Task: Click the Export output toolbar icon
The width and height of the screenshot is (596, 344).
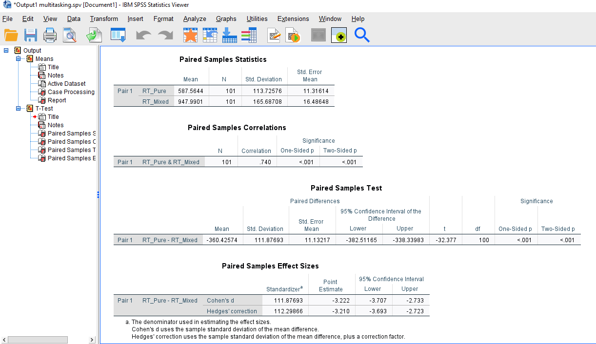Action: click(x=94, y=35)
